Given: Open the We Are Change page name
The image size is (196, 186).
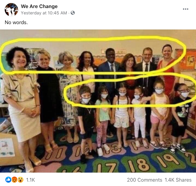Looking at the screenshot, I should (x=39, y=6).
